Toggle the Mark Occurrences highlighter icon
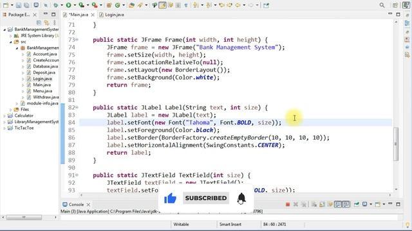This screenshot has width=412, height=231. pos(162,5)
